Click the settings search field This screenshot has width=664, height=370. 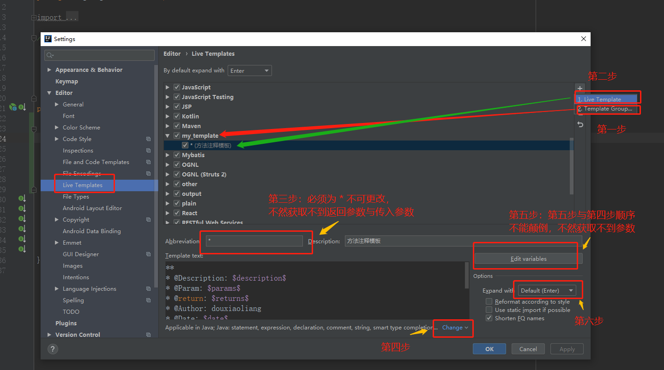pyautogui.click(x=99, y=55)
